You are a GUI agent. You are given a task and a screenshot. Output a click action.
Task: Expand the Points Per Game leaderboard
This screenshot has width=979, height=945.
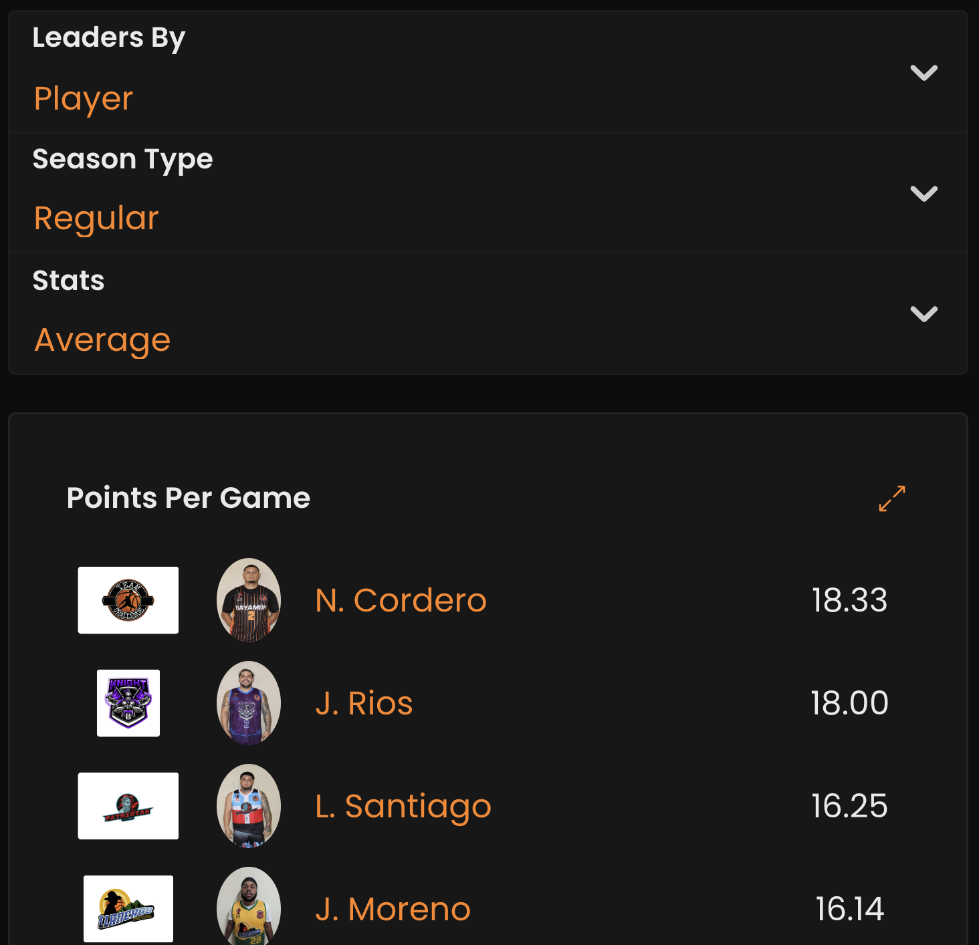(892, 499)
